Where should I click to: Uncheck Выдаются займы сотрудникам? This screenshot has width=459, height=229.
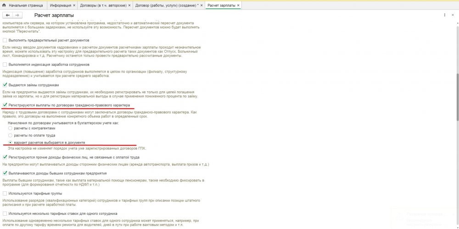pyautogui.click(x=5, y=85)
